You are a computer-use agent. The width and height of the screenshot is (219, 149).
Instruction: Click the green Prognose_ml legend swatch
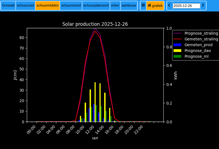[177, 56]
